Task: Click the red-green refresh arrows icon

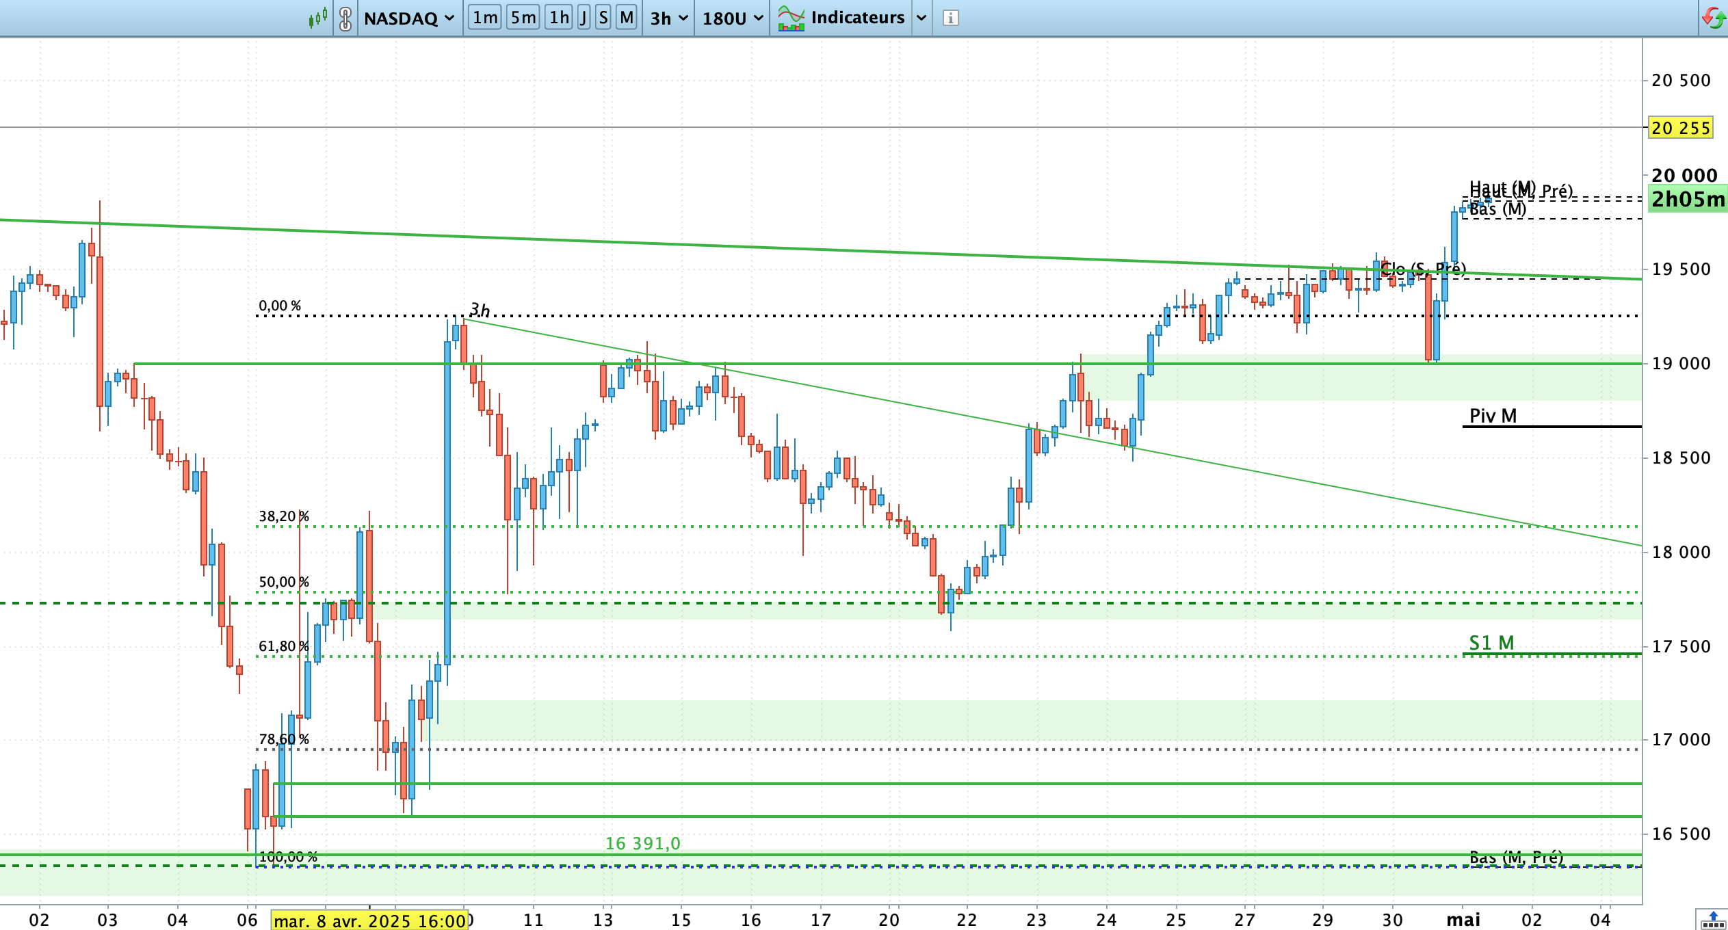Action: [1714, 18]
